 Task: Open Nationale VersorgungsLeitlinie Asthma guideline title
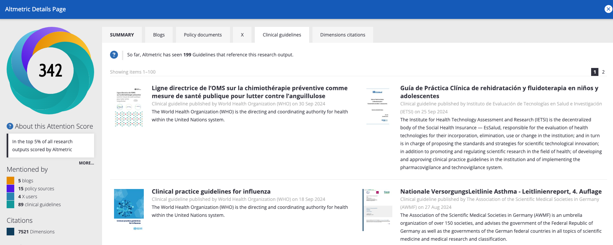501,192
